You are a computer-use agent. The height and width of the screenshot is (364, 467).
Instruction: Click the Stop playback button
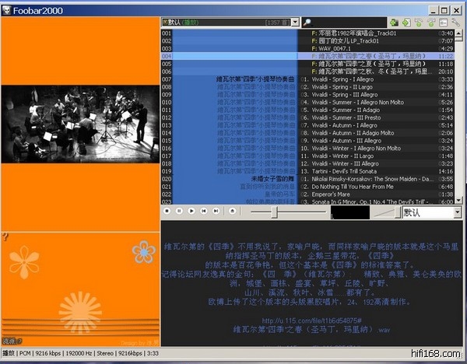point(167,211)
